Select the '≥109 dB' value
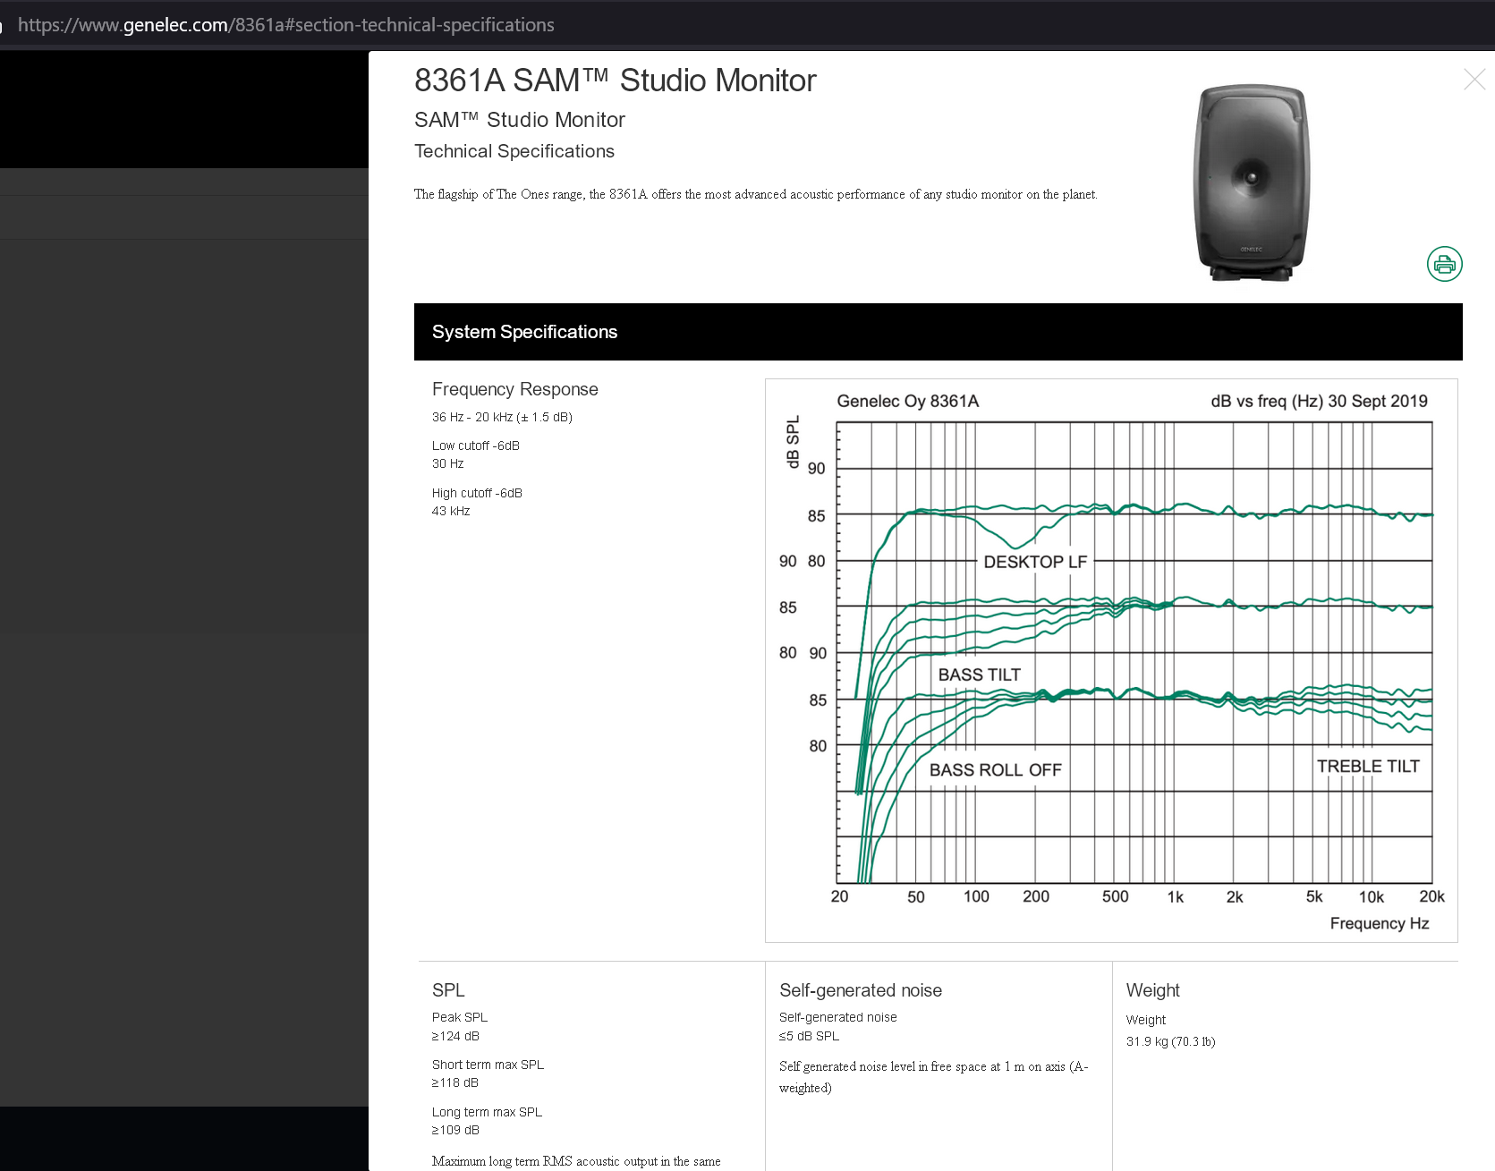The image size is (1495, 1171). [455, 1130]
